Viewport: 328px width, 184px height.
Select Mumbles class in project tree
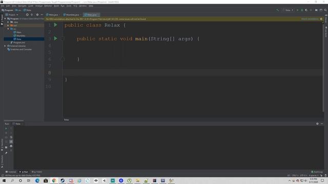pyautogui.click(x=19, y=36)
